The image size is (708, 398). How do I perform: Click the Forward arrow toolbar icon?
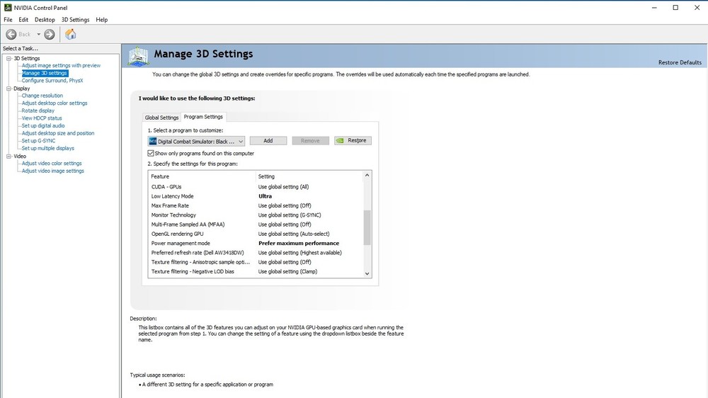(x=50, y=34)
